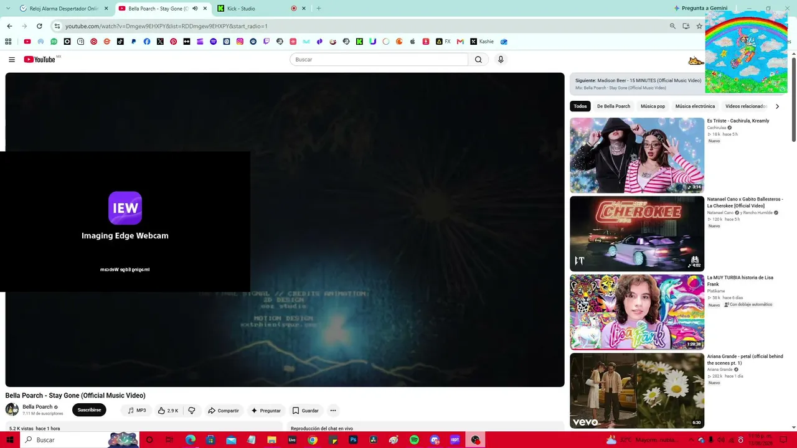Open the X (Twitter) bookmark icon

pyautogui.click(x=160, y=42)
